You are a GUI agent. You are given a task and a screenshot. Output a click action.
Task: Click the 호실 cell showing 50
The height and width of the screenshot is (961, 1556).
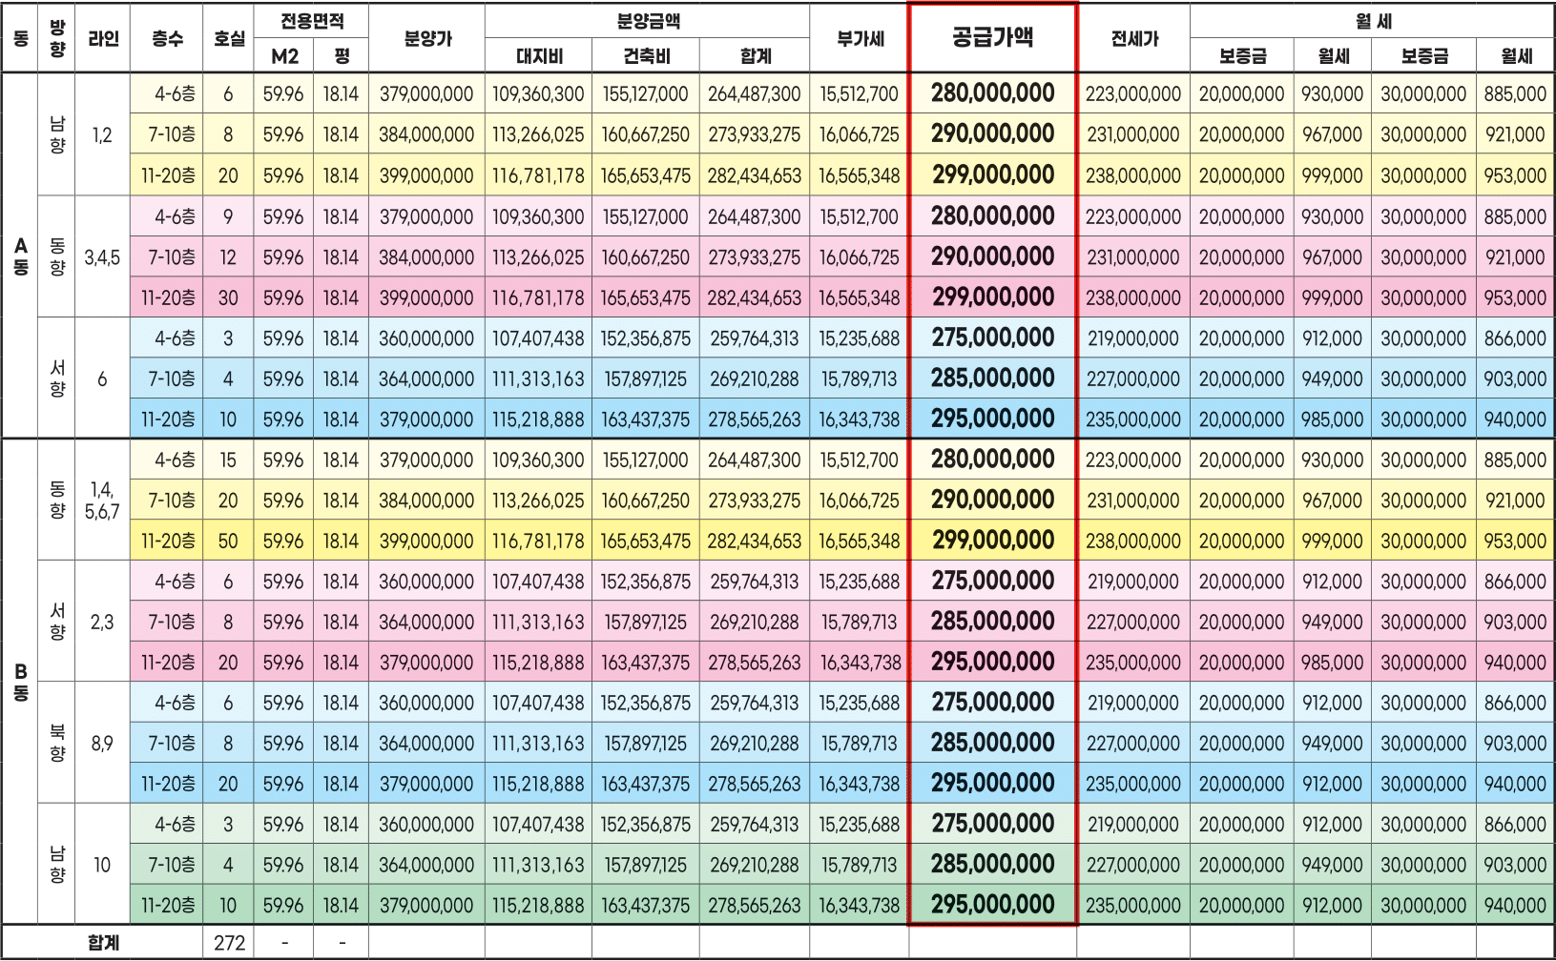[228, 541]
